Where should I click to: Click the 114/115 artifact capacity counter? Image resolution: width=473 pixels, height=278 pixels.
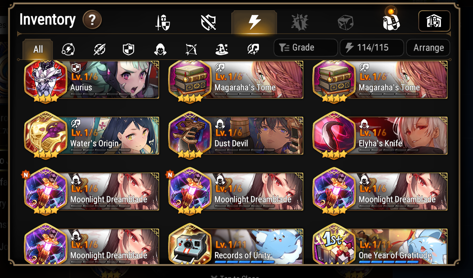tap(372, 48)
